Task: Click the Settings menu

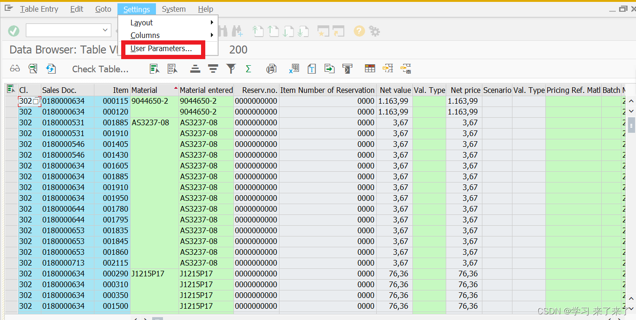Action: pos(137,9)
